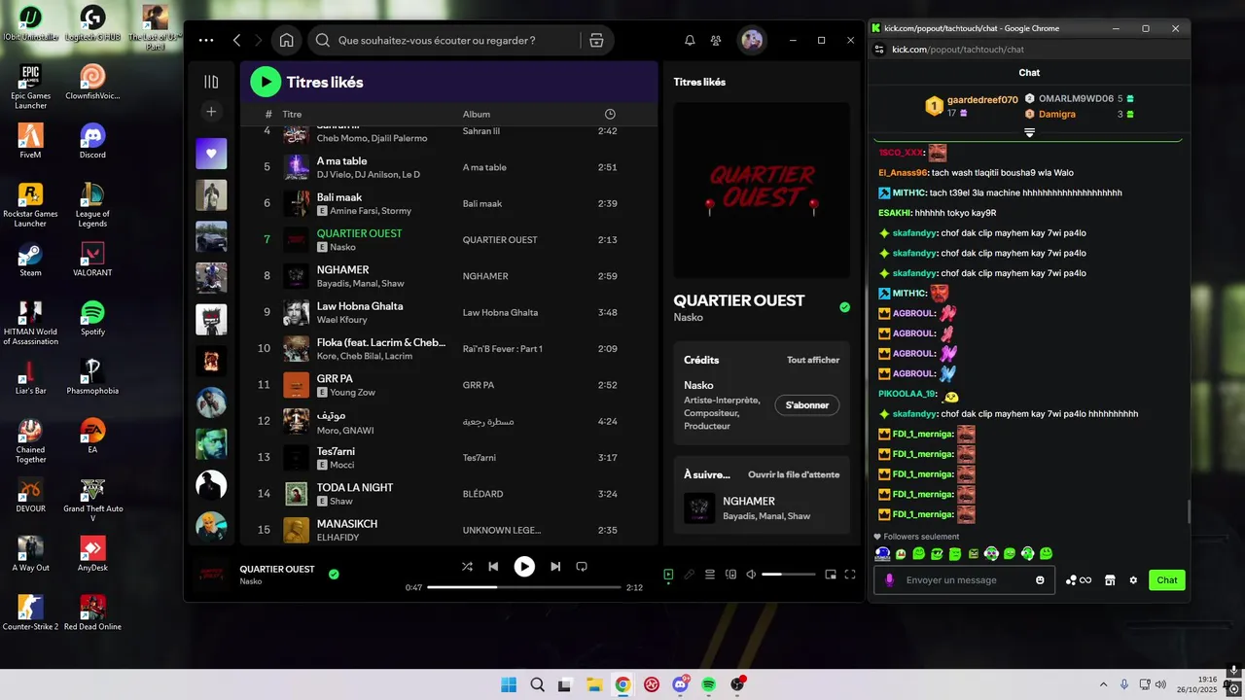This screenshot has width=1245, height=700.
Task: Open the mini player
Action: pos(831,575)
